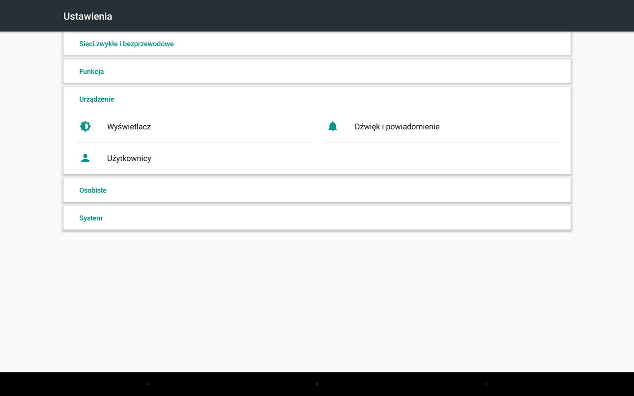Click the blank area below System section
This screenshot has width=634, height=396.
point(317,300)
